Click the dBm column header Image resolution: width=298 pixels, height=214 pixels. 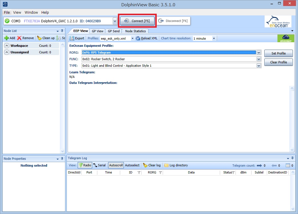click(243, 172)
